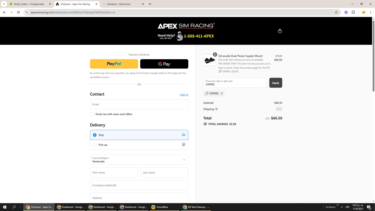Check Email me with news and offers

click(92, 114)
